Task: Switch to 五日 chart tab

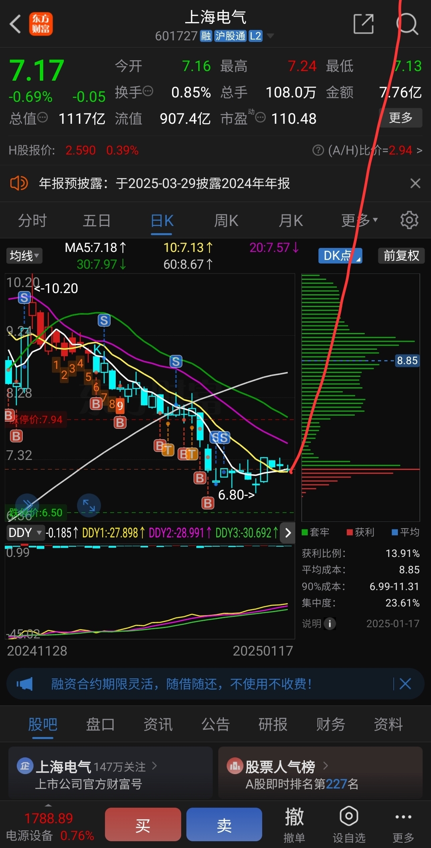Action: (97, 220)
